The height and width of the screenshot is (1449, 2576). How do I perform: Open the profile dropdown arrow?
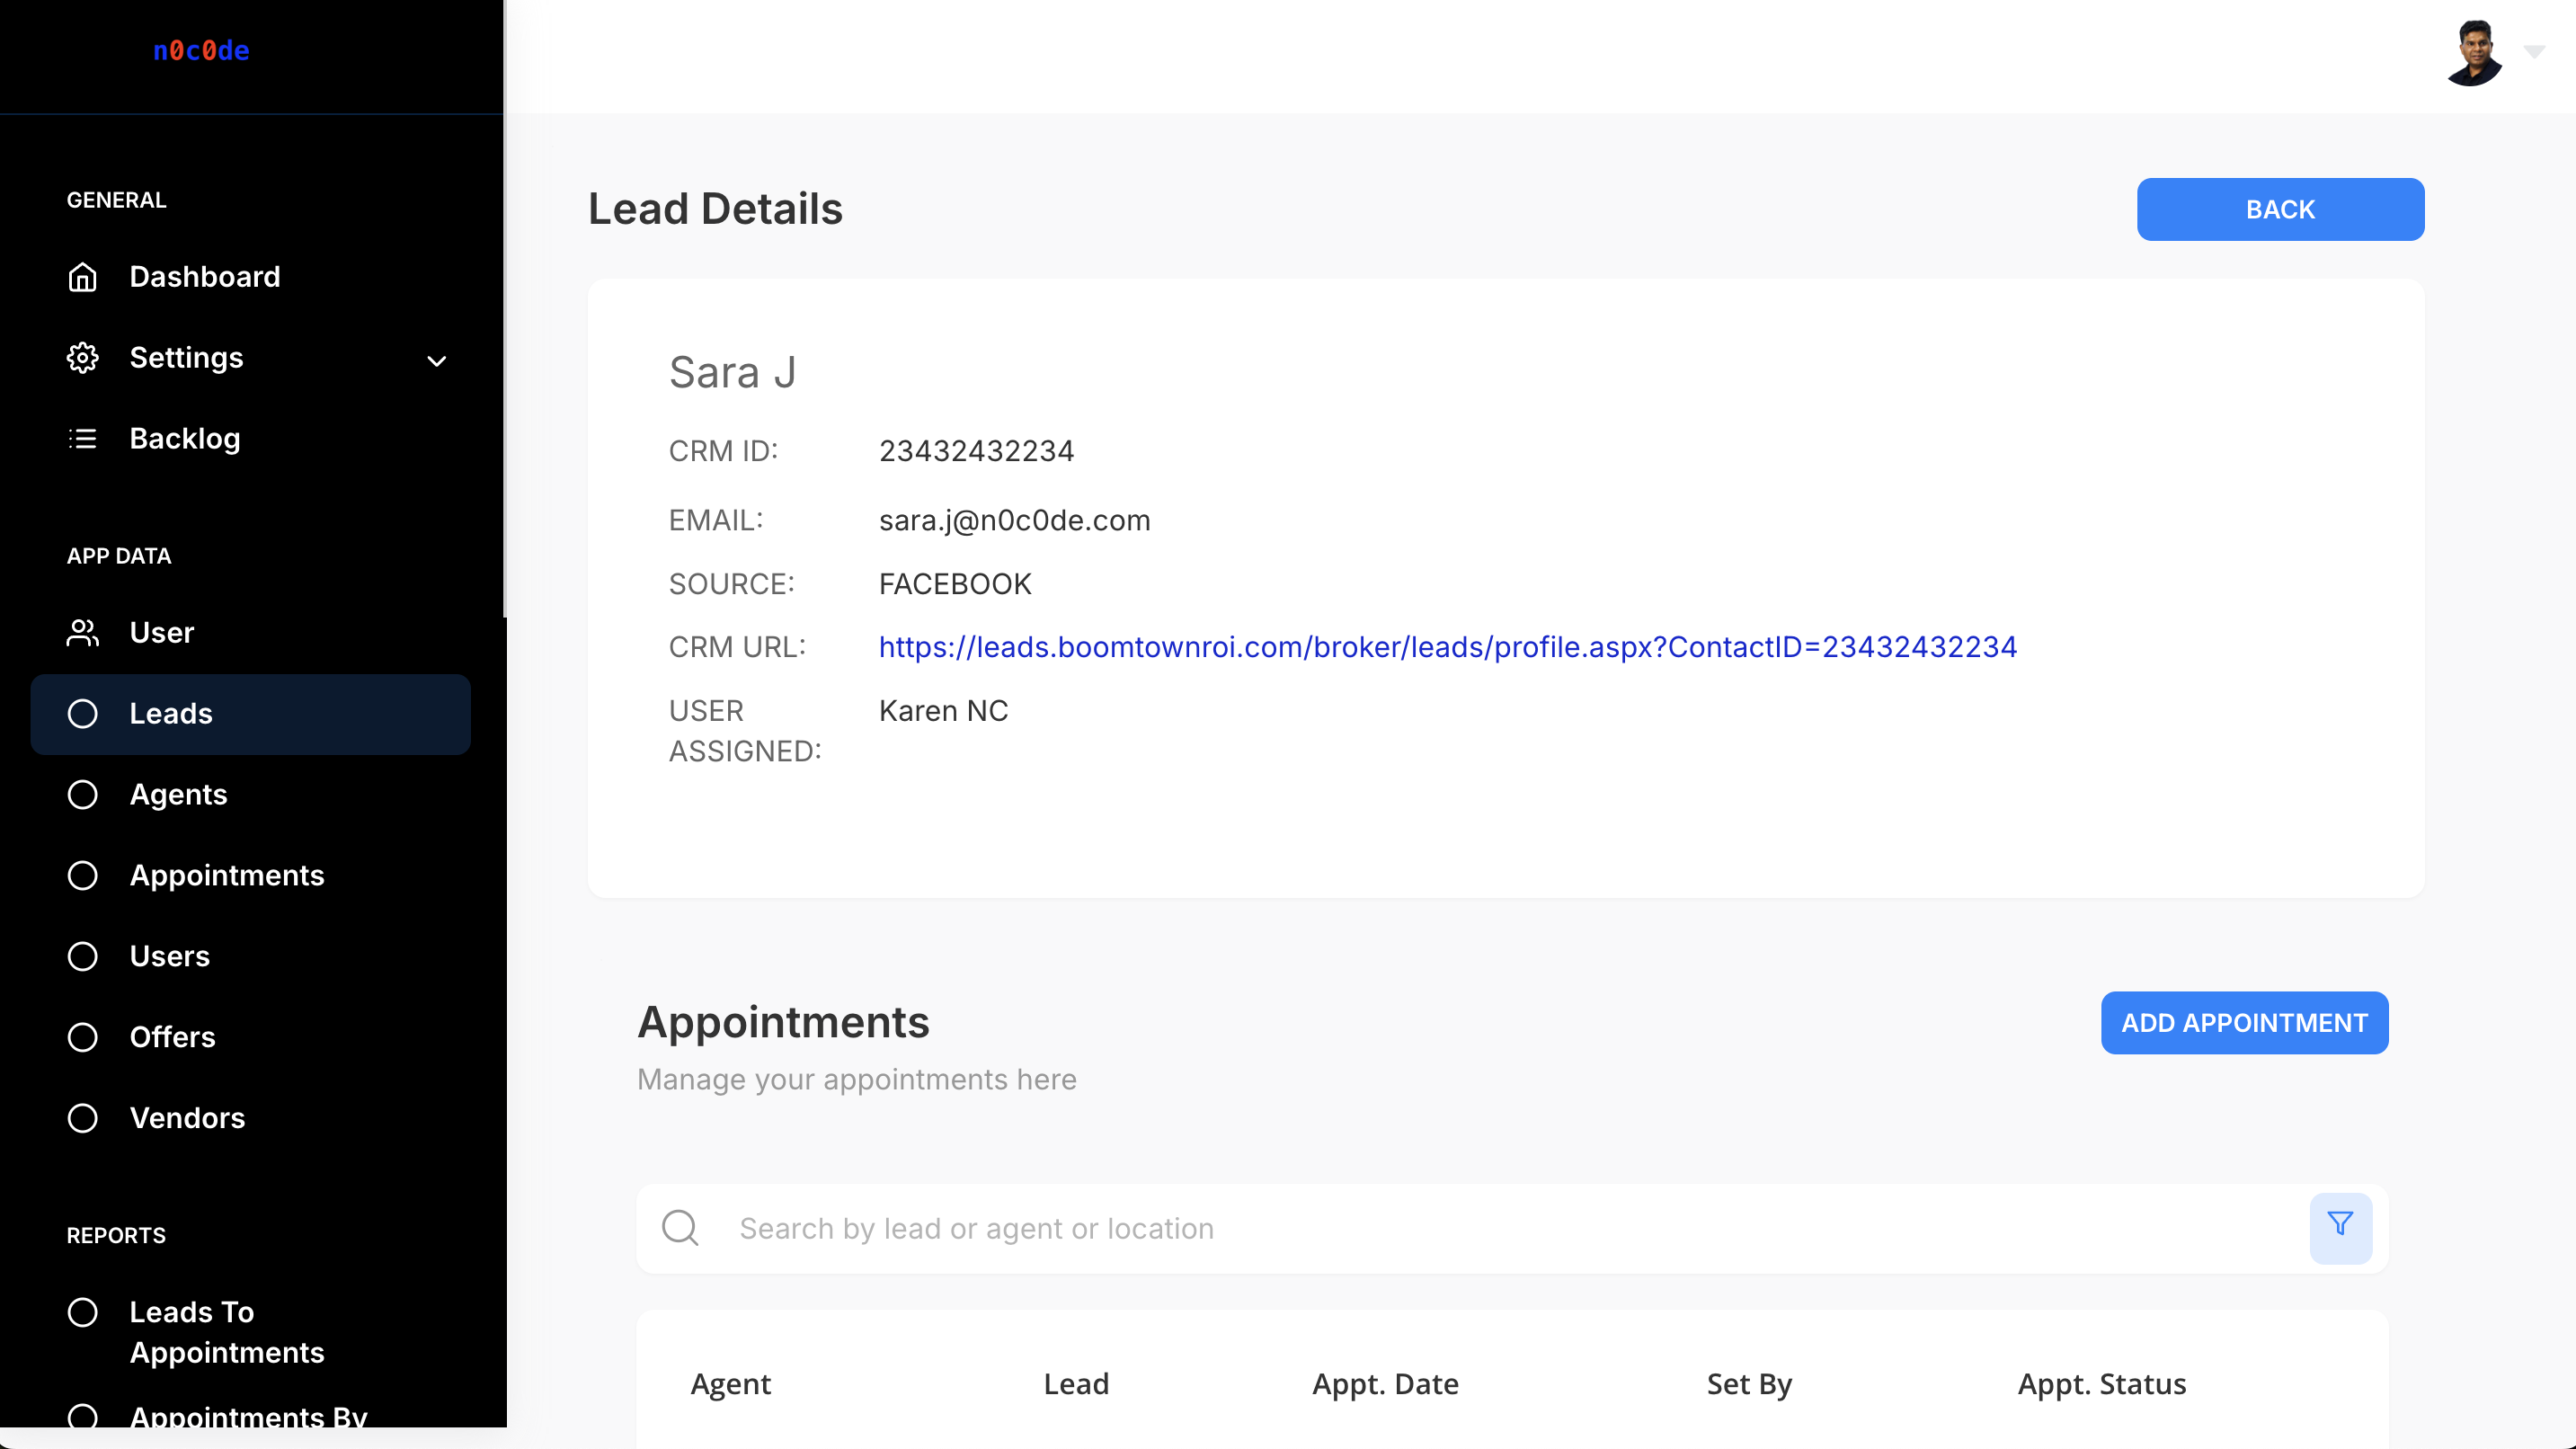(2533, 52)
